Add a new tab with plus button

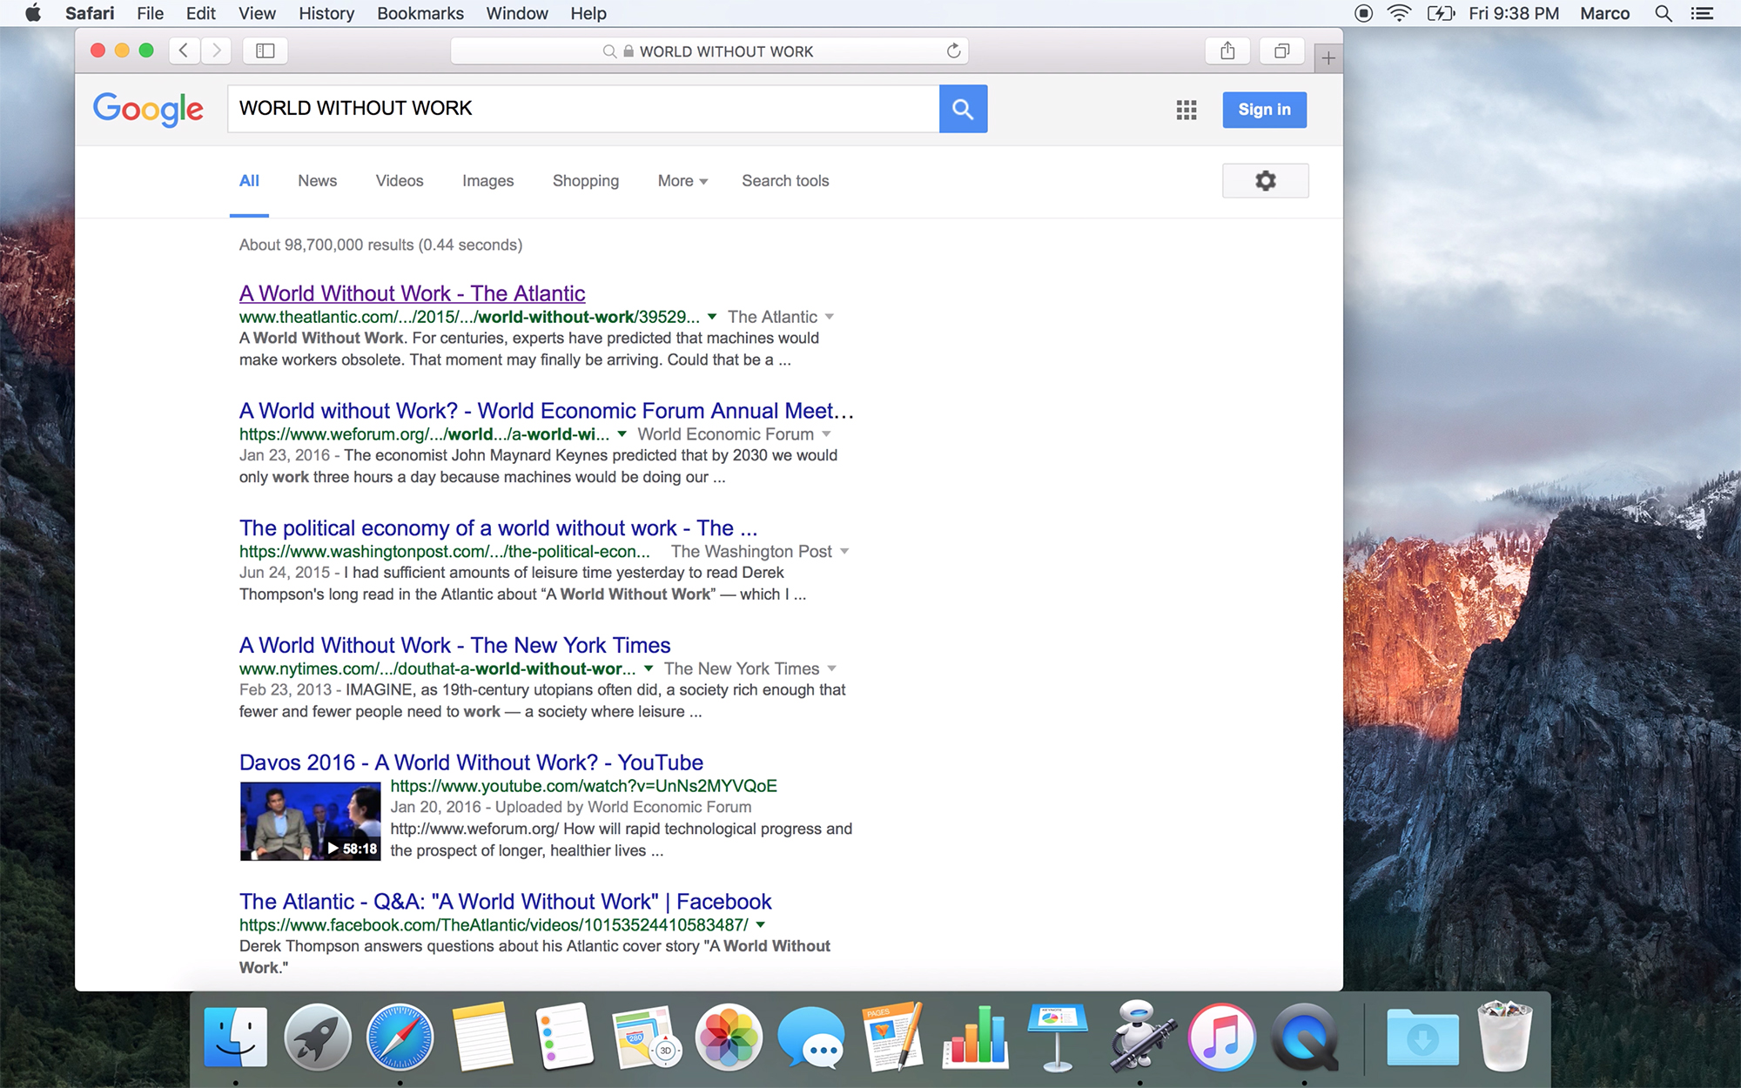point(1328,58)
